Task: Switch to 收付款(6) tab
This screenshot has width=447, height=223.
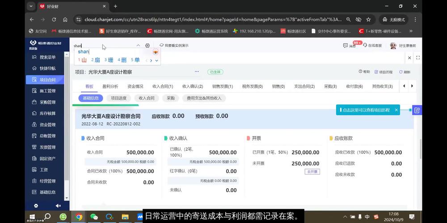Action: click(x=354, y=87)
